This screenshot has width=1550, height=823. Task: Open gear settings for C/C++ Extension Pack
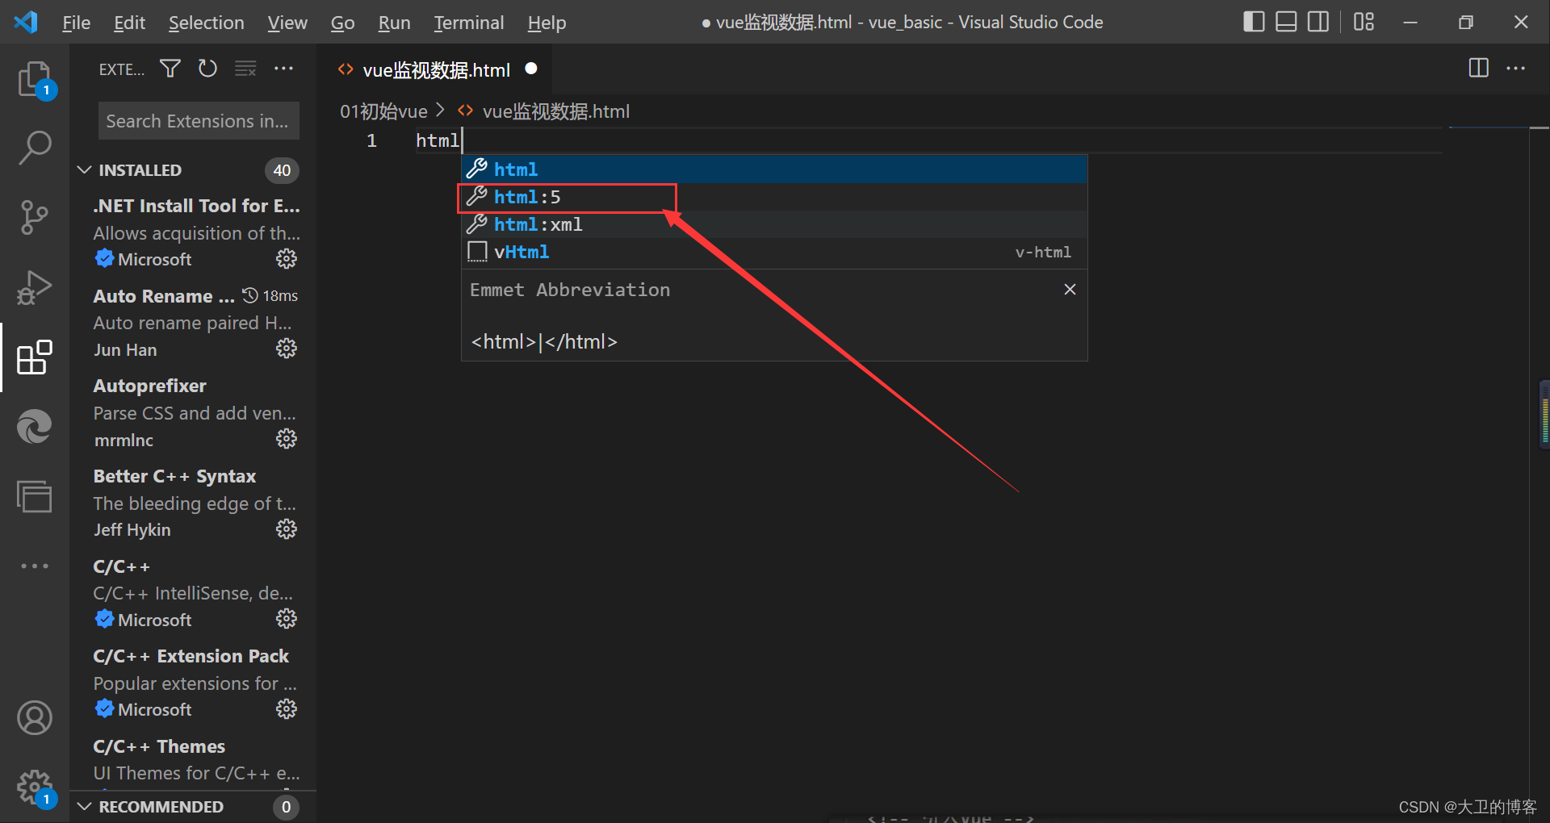(x=287, y=709)
